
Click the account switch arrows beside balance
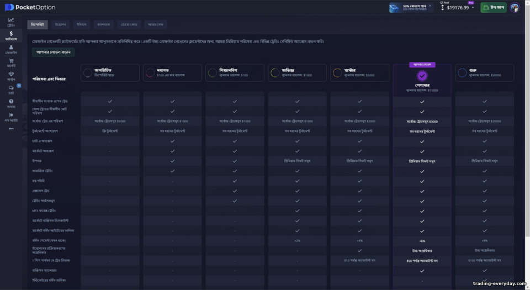pos(442,7)
